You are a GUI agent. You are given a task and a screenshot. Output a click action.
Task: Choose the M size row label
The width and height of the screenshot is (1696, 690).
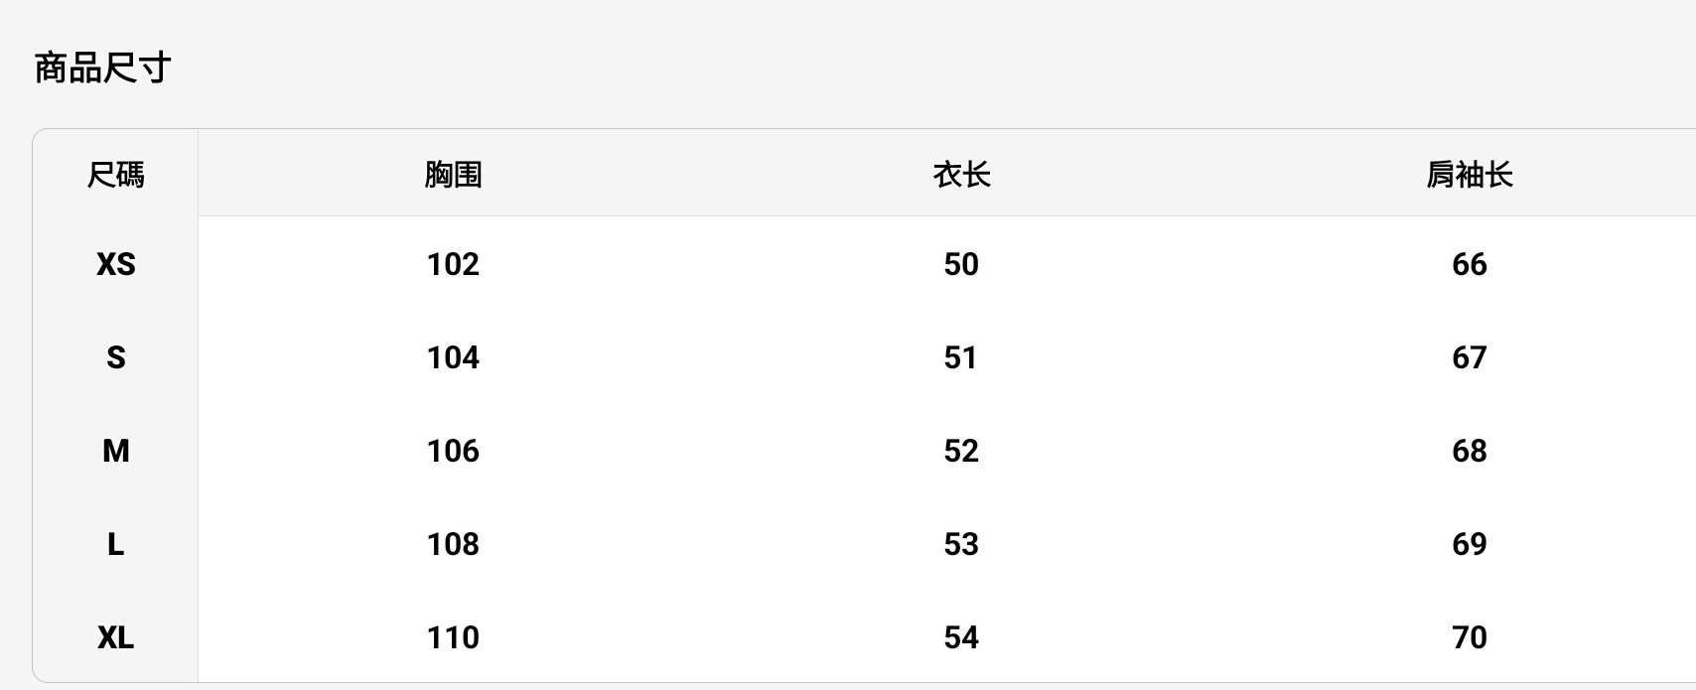(x=115, y=451)
